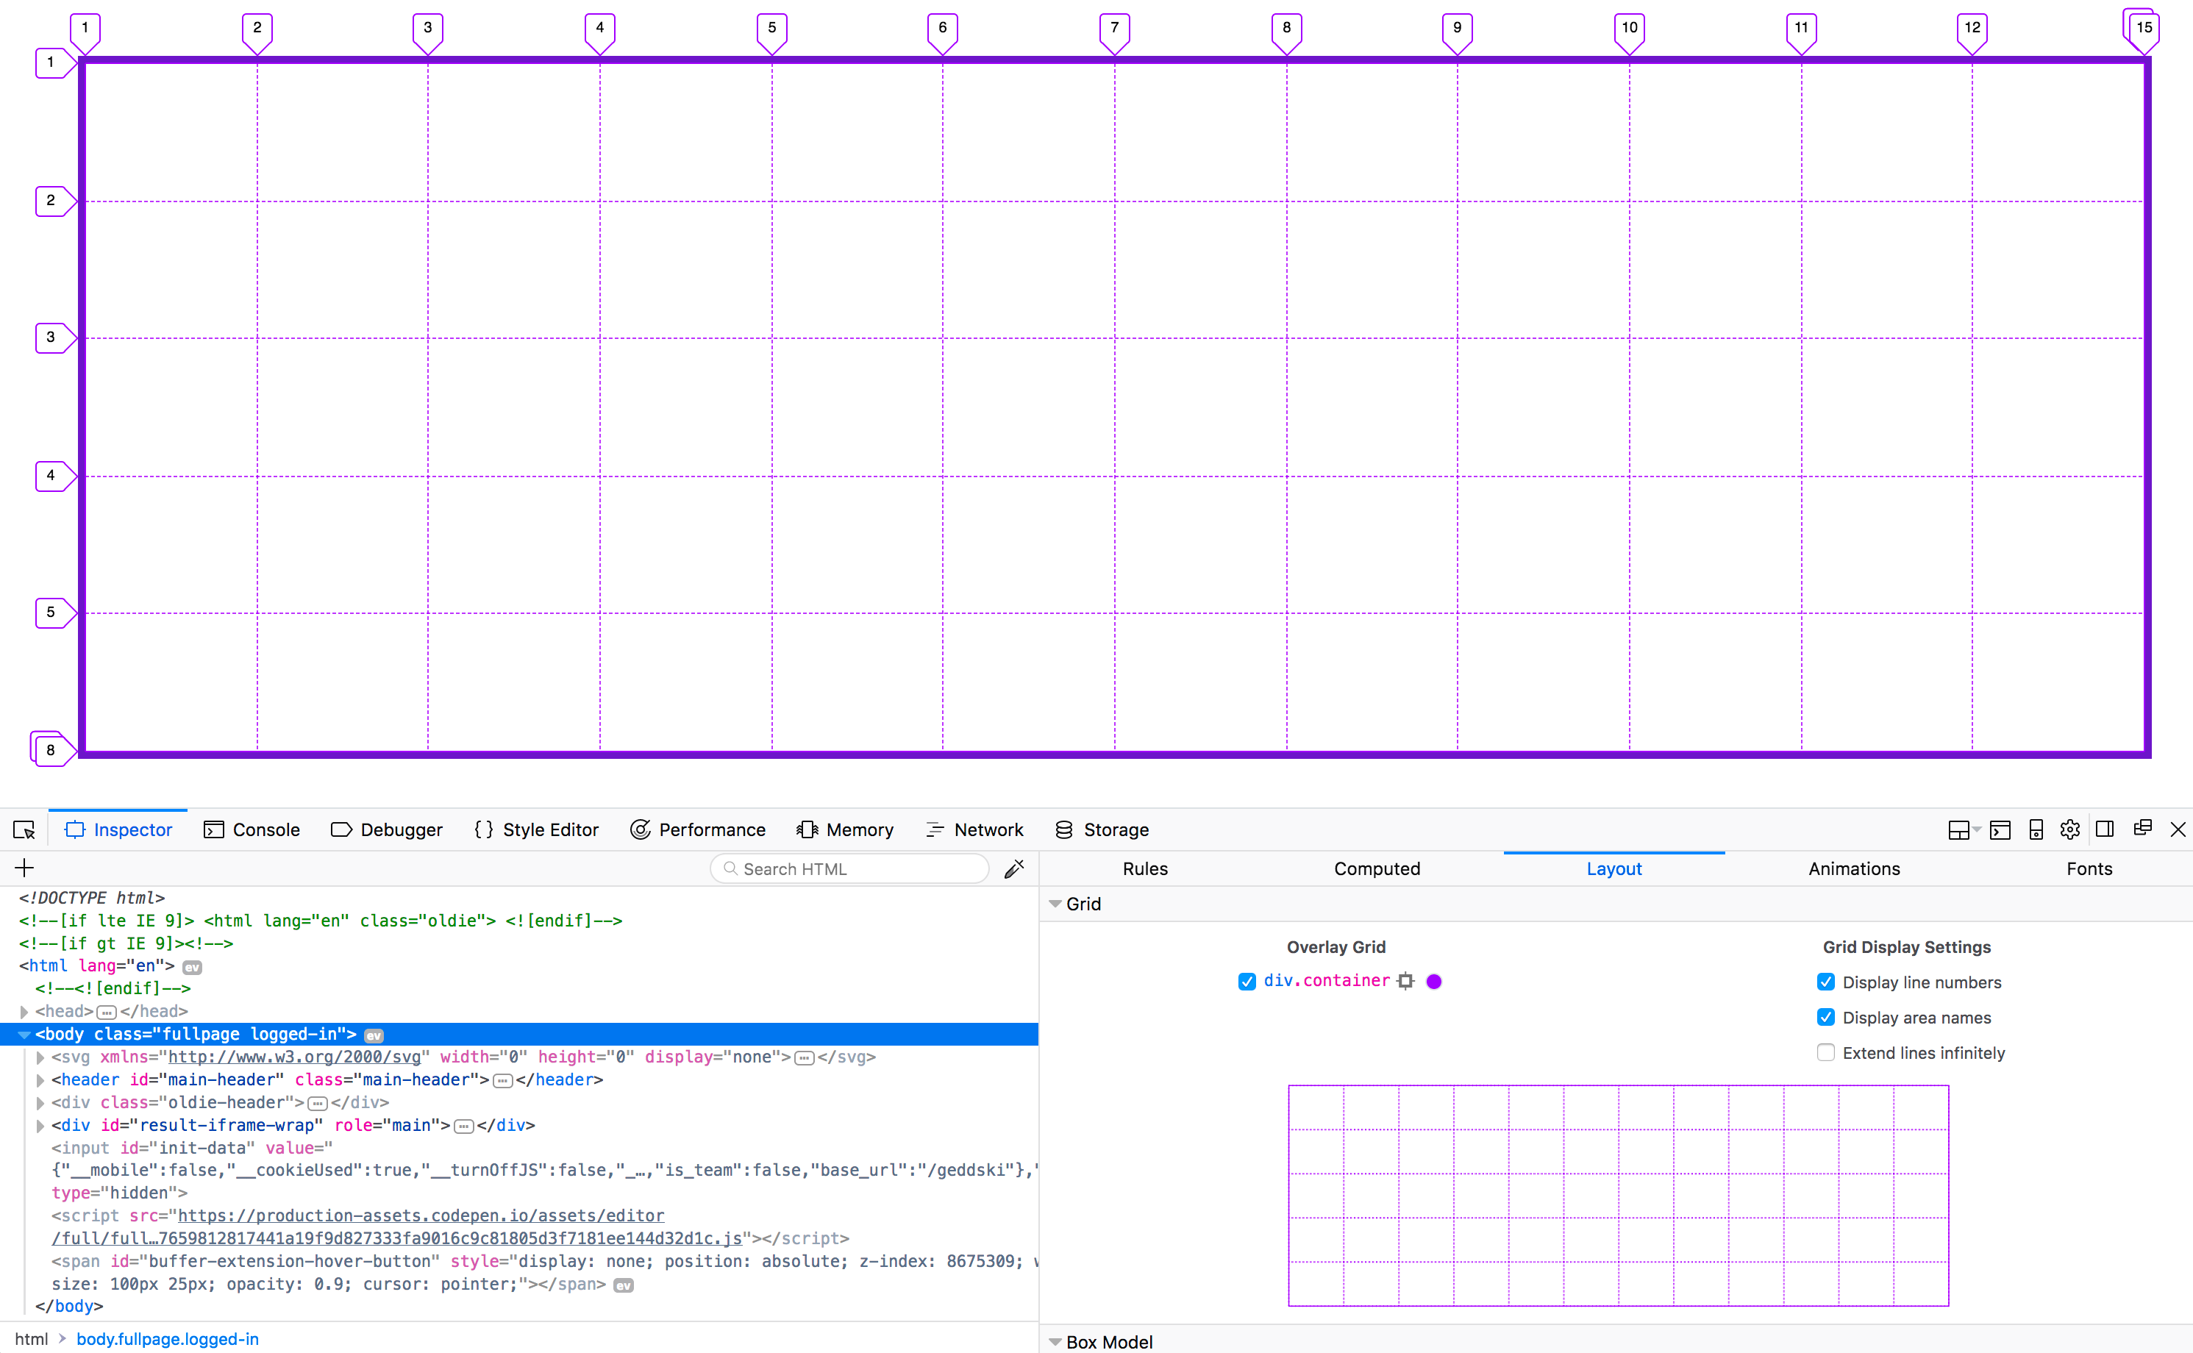
Task: Open the Performance tab
Action: (x=698, y=829)
